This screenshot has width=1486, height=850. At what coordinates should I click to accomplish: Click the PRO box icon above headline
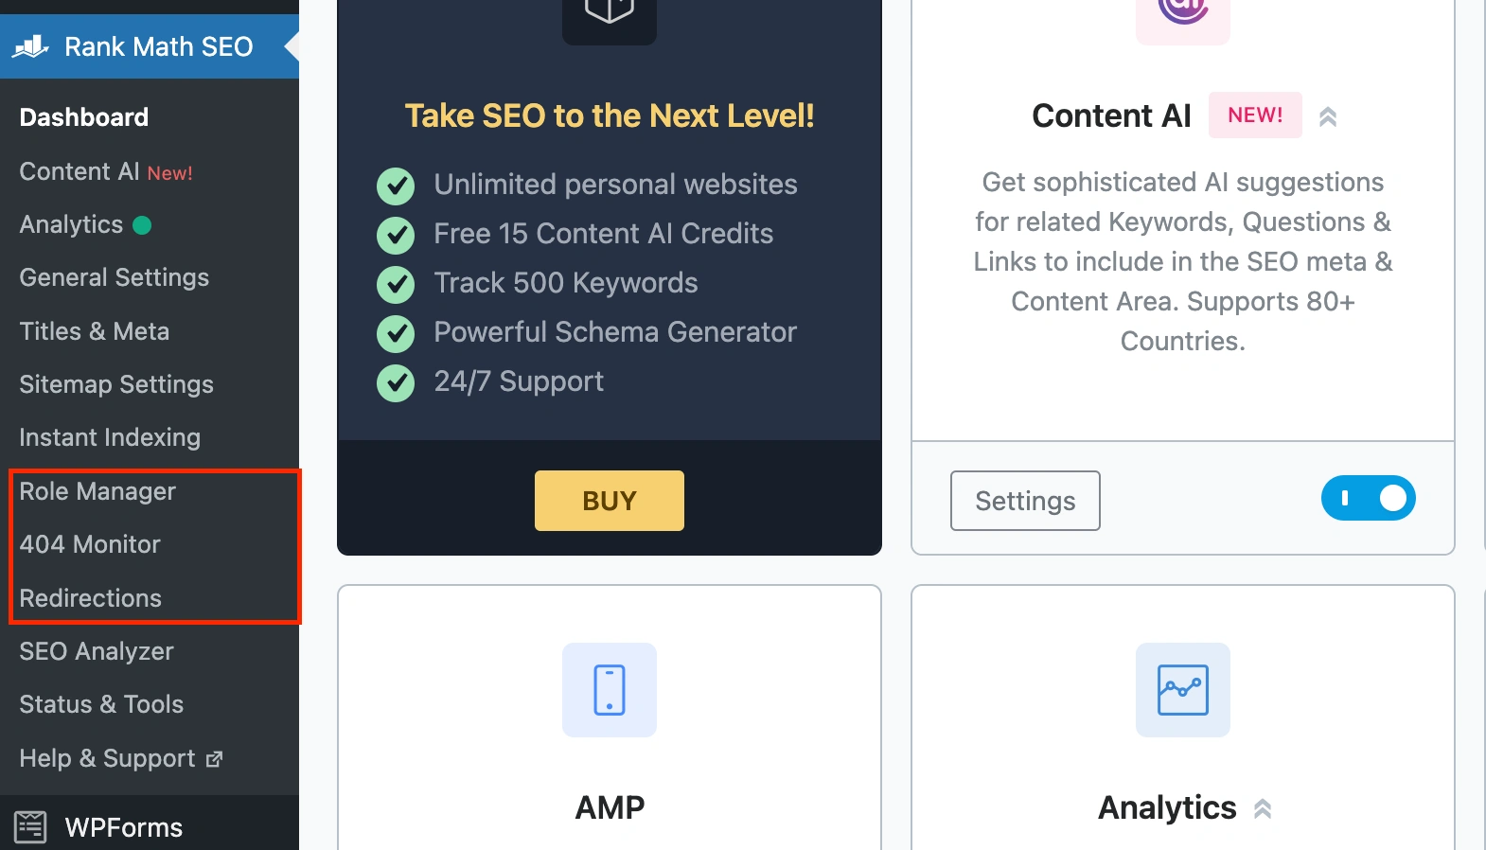coord(610,13)
